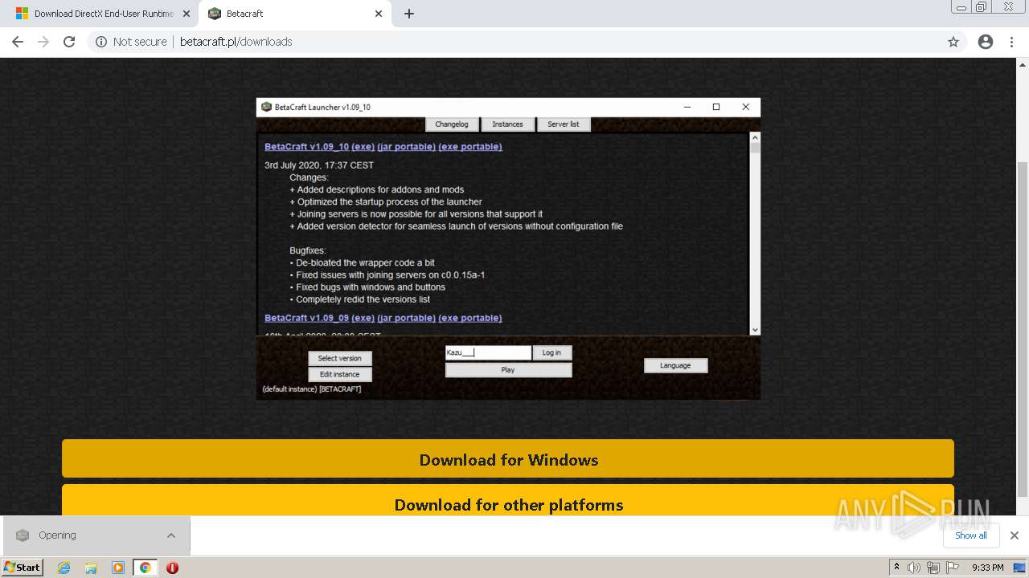Click the Log in button

551,352
